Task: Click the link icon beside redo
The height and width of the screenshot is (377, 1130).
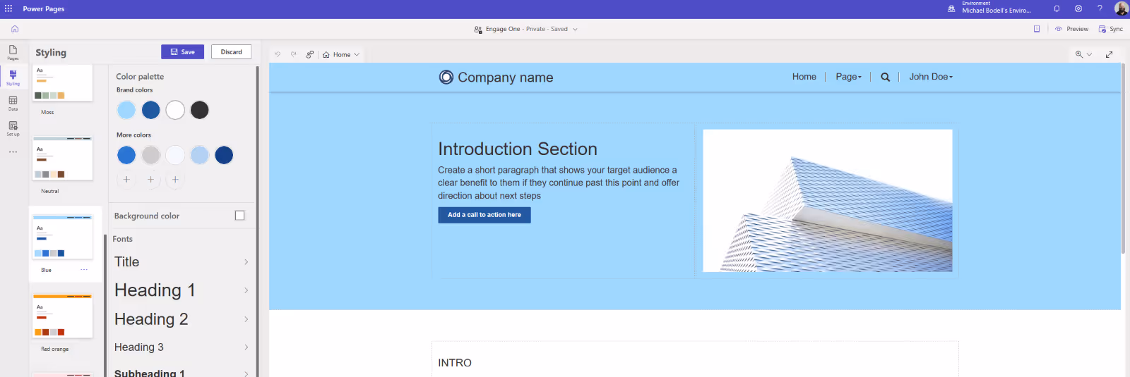Action: (x=310, y=54)
